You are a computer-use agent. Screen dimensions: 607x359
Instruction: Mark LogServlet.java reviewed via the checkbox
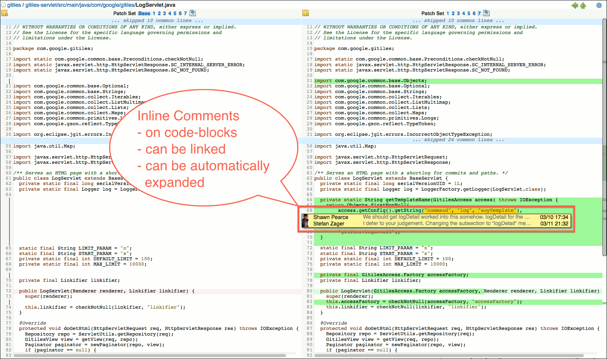[x=3, y=5]
